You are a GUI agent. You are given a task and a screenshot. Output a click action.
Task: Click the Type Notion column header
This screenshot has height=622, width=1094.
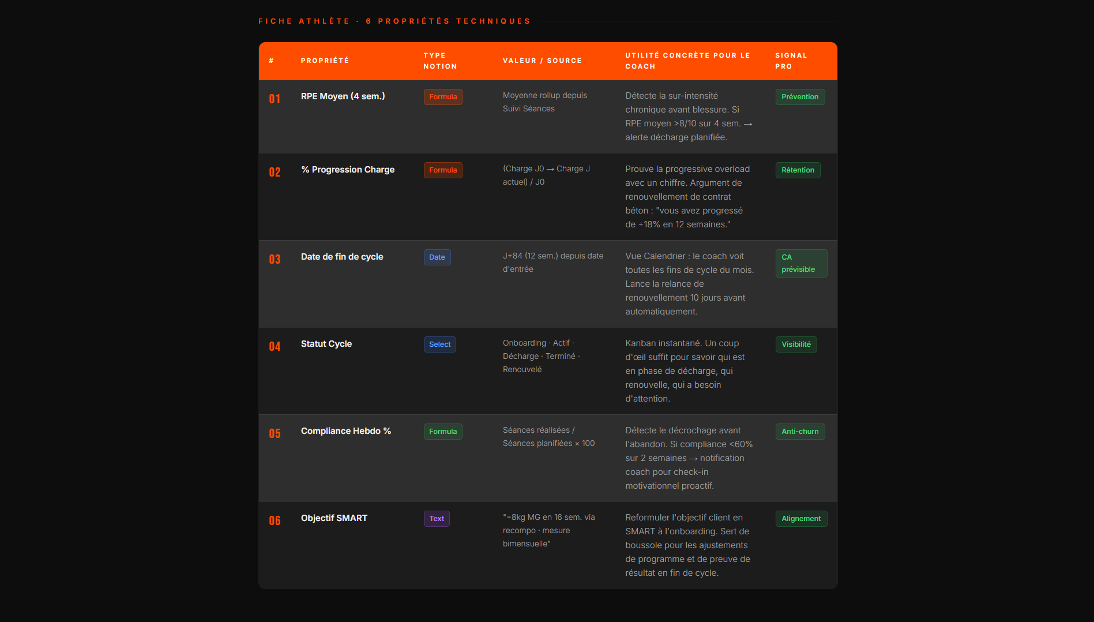click(x=440, y=61)
